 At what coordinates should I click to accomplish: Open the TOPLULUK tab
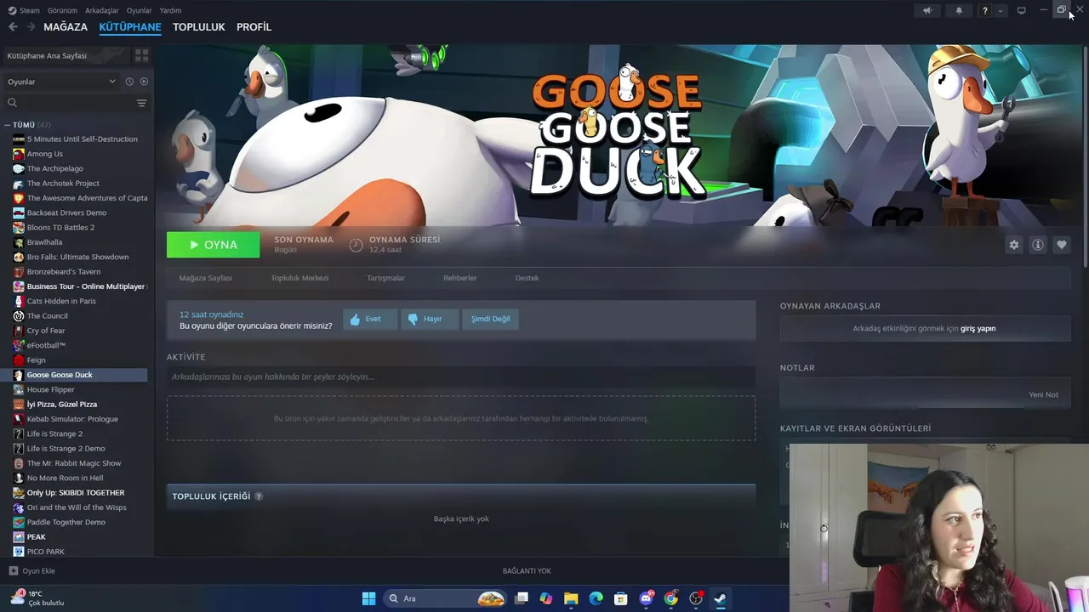coord(199,27)
